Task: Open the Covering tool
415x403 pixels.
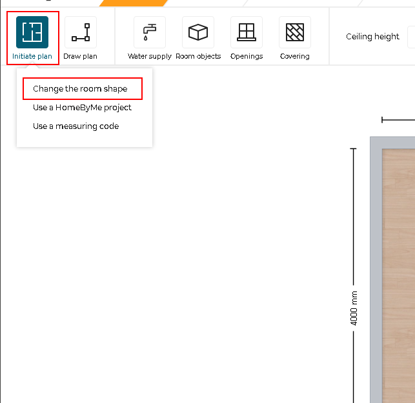Action: (x=295, y=32)
